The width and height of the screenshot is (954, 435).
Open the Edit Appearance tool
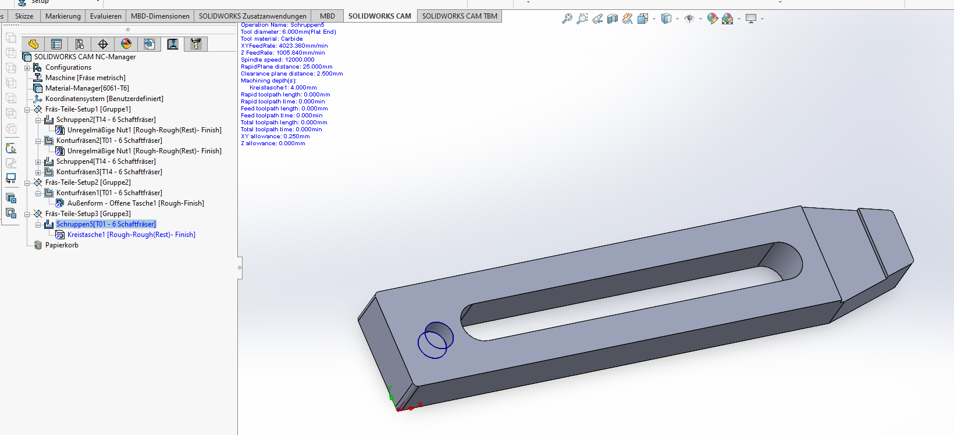[x=712, y=19]
